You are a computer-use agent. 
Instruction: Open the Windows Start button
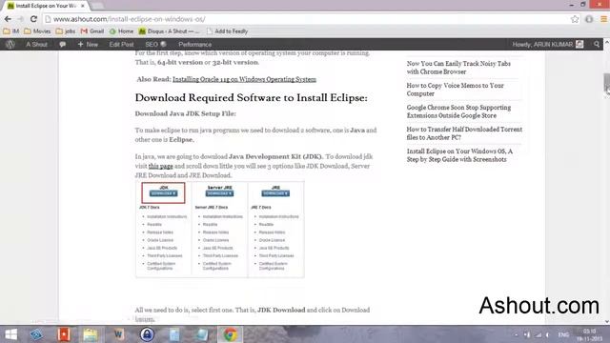click(x=10, y=334)
